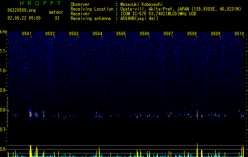Click the 'Receiver' field label
This screenshot has width=248, height=157.
pyautogui.click(x=80, y=14)
